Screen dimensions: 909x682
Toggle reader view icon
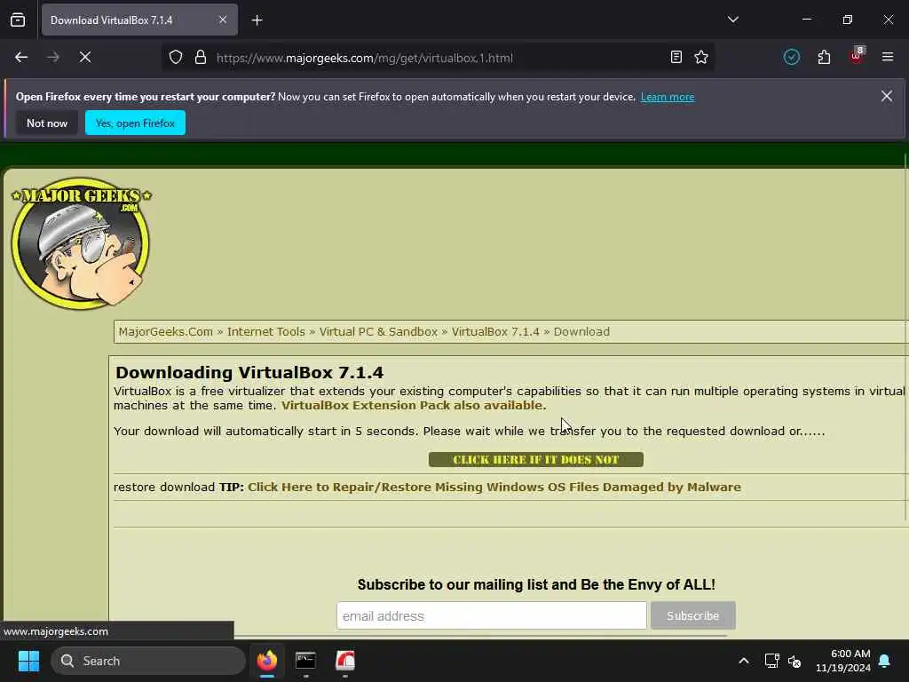tap(676, 57)
